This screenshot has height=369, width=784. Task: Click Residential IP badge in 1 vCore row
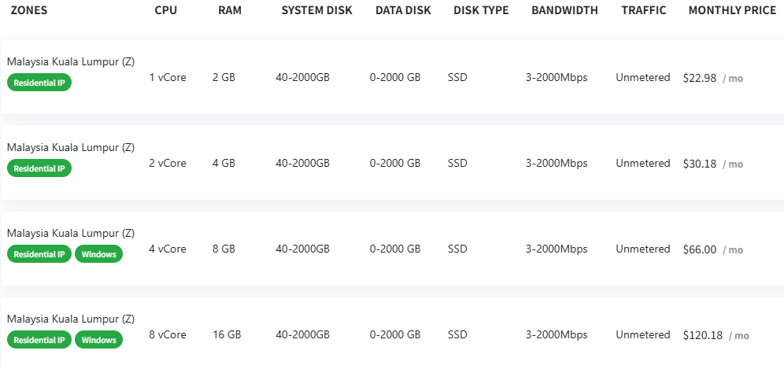coord(39,83)
